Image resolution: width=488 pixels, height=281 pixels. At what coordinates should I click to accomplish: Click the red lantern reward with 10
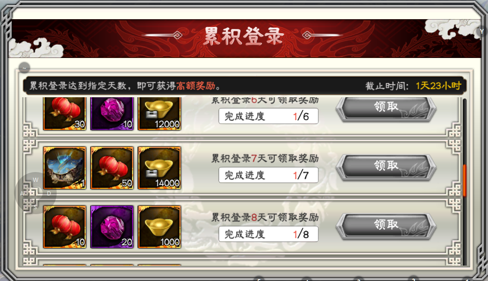pyautogui.click(x=65, y=227)
